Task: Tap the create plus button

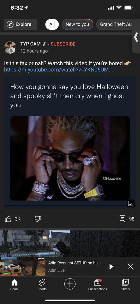Action: tap(70, 284)
